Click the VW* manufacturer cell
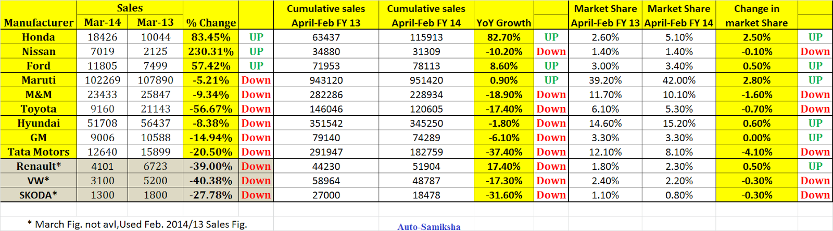Image resolution: width=833 pixels, height=231 pixels. coord(39,181)
